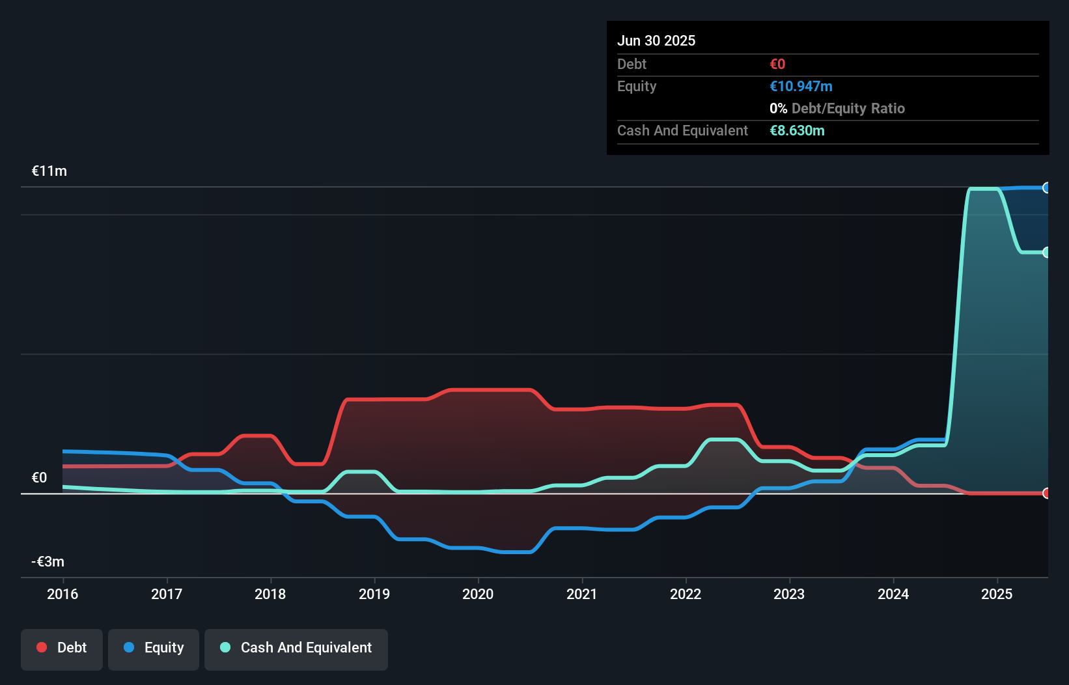Select the 2020 axis label
1069x685 pixels.
[x=478, y=594]
